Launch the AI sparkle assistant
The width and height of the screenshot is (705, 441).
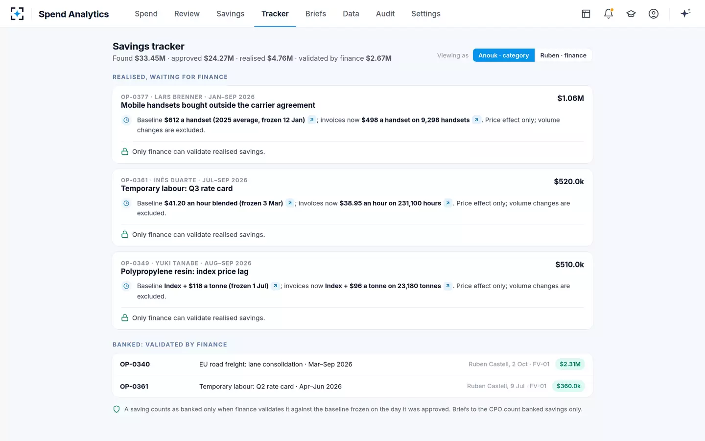coord(685,13)
